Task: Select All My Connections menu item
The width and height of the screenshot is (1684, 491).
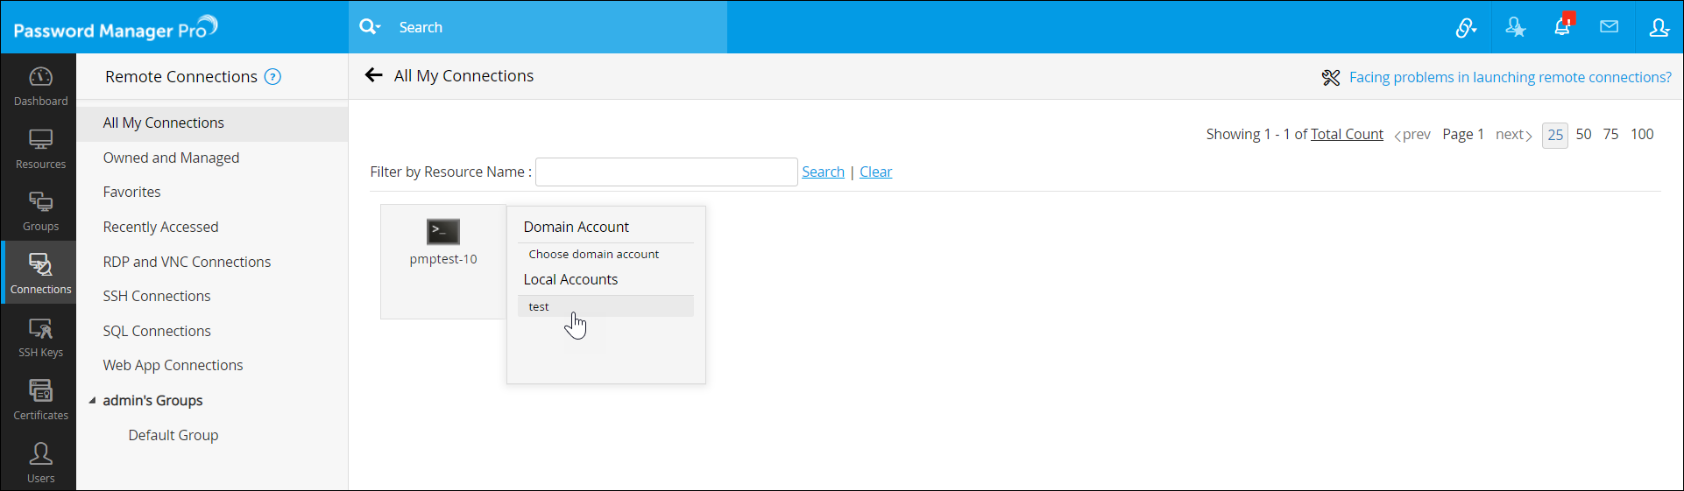Action: pyautogui.click(x=212, y=123)
